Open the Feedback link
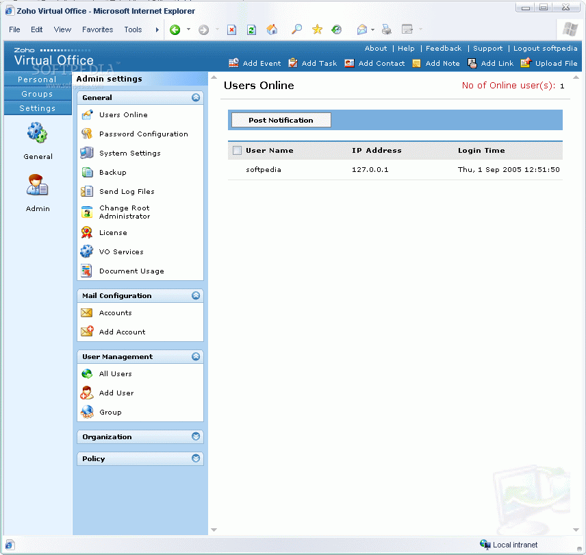Screen dimensions: 586x555 [x=444, y=48]
